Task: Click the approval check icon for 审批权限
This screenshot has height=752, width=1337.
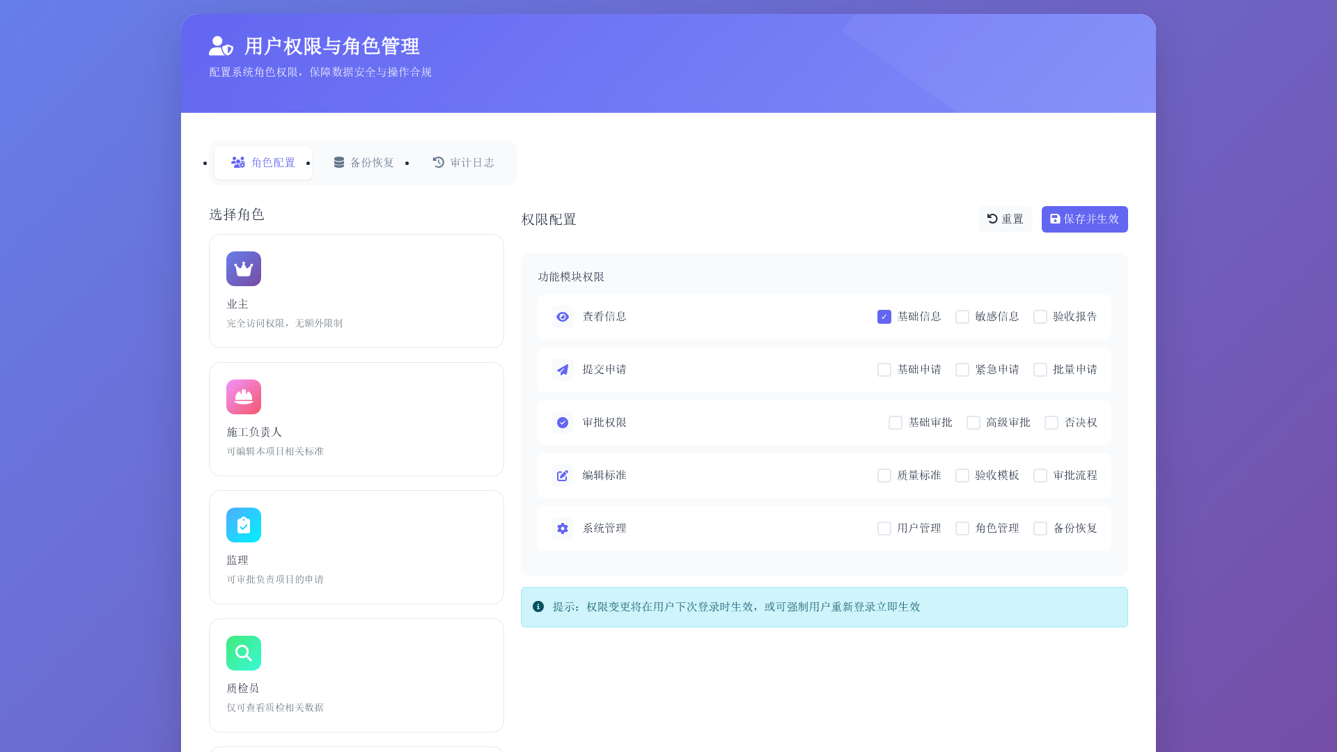Action: tap(562, 423)
